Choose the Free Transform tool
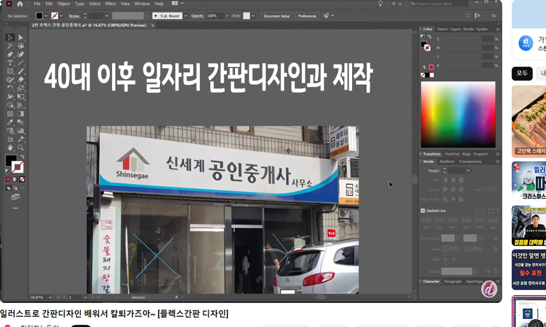This screenshot has height=327, width=546. point(21,97)
